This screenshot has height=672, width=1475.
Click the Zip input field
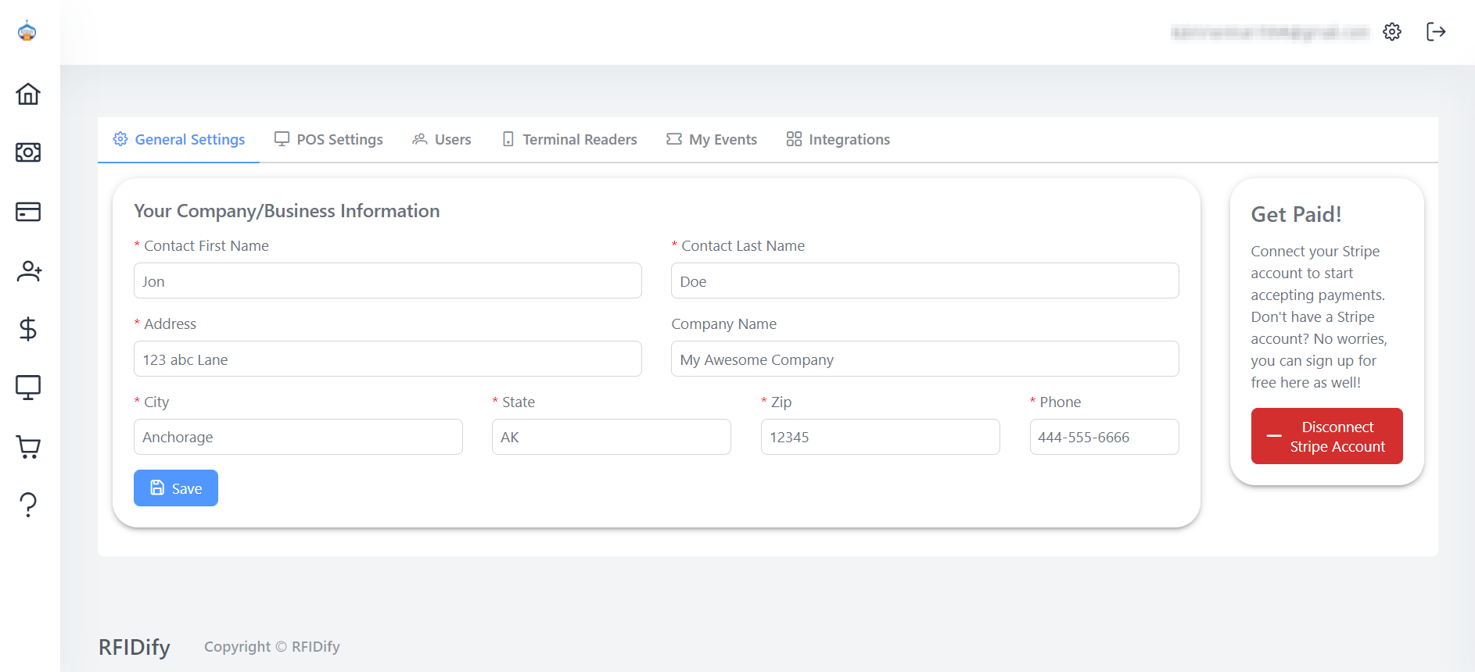[x=881, y=437]
